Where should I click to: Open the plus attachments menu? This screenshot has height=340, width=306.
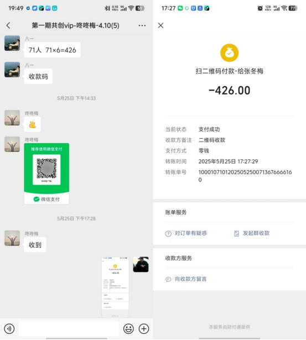pyautogui.click(x=144, y=329)
